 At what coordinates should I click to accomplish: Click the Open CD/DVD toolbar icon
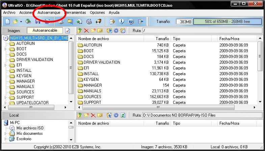coord(28,22)
